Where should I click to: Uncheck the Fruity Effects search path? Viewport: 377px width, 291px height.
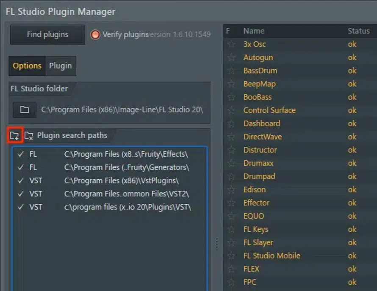pos(20,154)
